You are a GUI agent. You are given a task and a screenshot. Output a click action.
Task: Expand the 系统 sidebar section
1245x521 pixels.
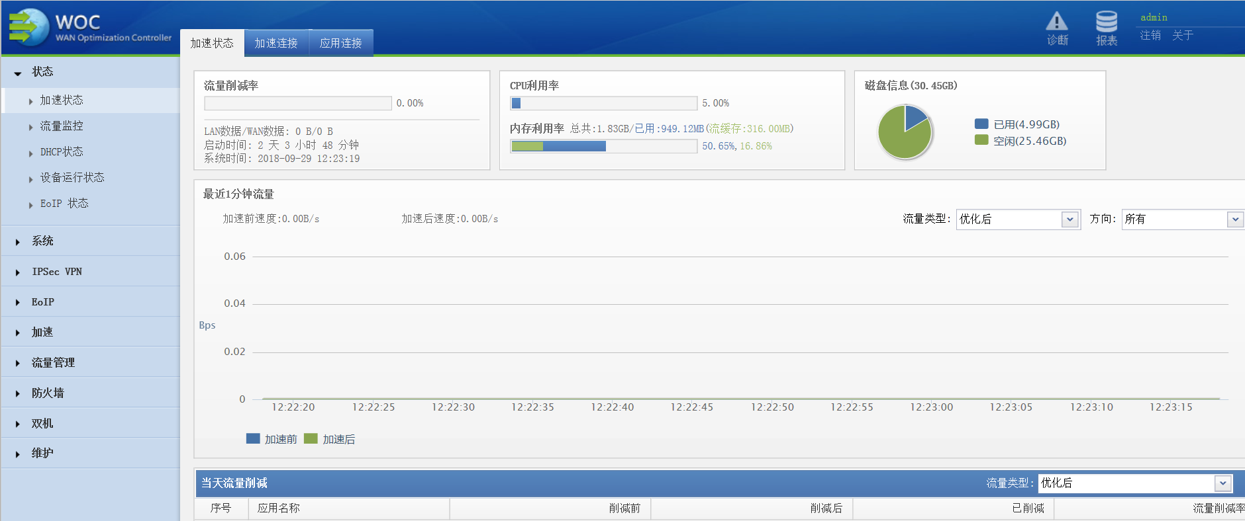click(42, 241)
